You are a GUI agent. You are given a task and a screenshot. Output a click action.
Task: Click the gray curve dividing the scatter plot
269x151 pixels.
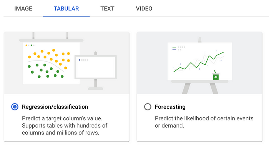pos(46,65)
